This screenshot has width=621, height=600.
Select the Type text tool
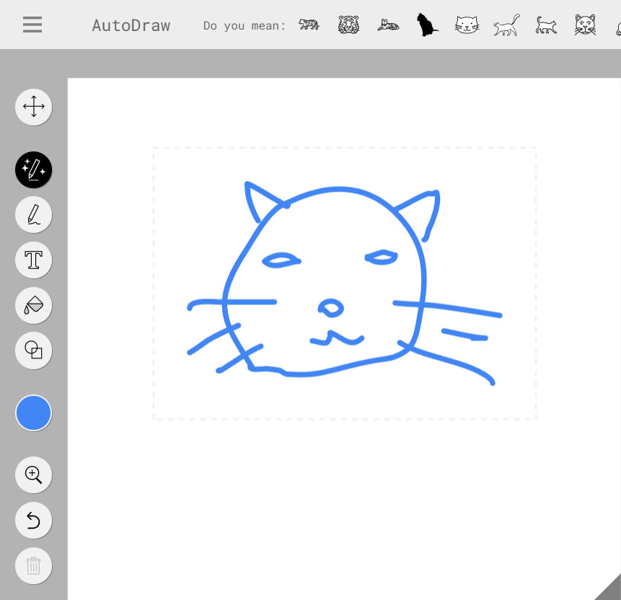(x=34, y=260)
